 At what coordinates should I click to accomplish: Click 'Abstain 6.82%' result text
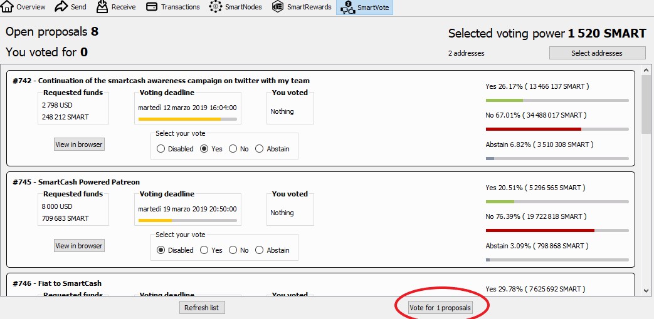[539, 144]
